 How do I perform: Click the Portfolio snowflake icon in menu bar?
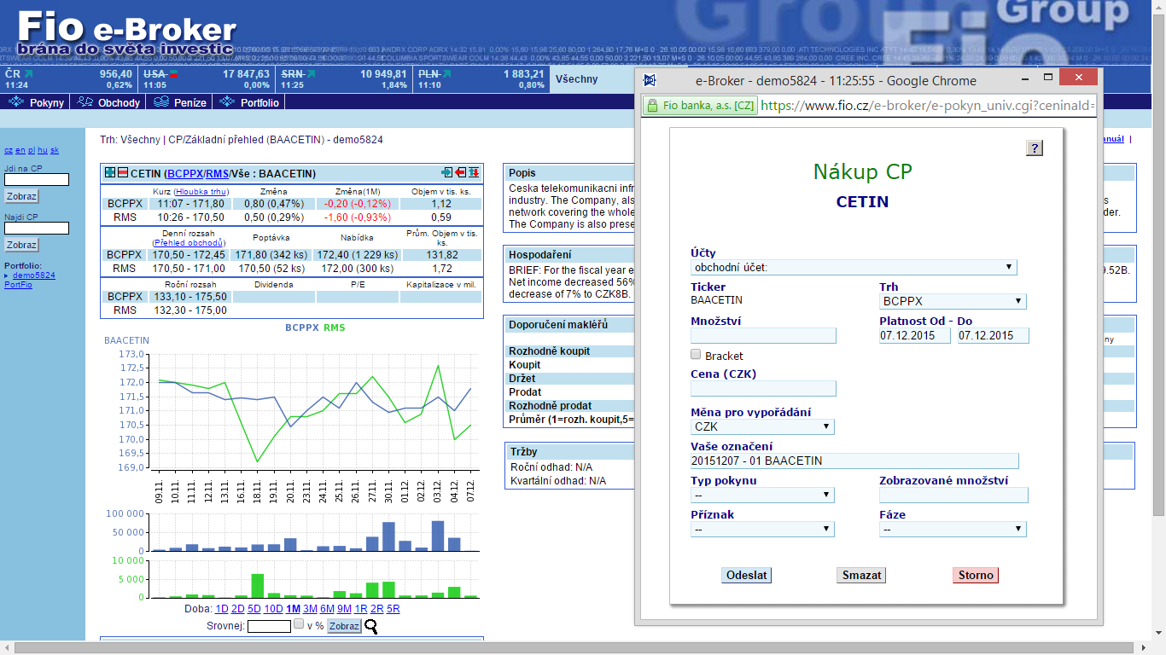point(227,102)
